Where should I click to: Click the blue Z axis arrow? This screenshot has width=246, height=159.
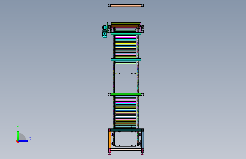tap(24, 141)
